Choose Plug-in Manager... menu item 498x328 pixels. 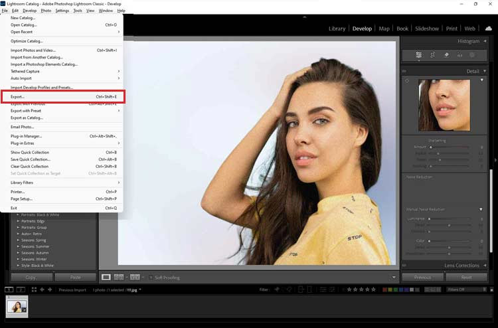62,136
